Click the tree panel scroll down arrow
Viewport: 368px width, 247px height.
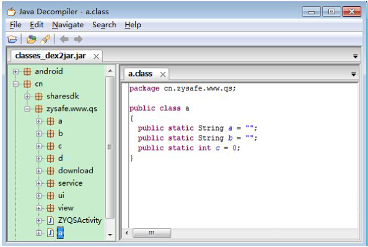coord(110,235)
